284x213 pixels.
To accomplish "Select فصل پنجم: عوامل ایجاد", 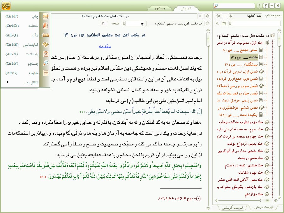I will 237,100.
